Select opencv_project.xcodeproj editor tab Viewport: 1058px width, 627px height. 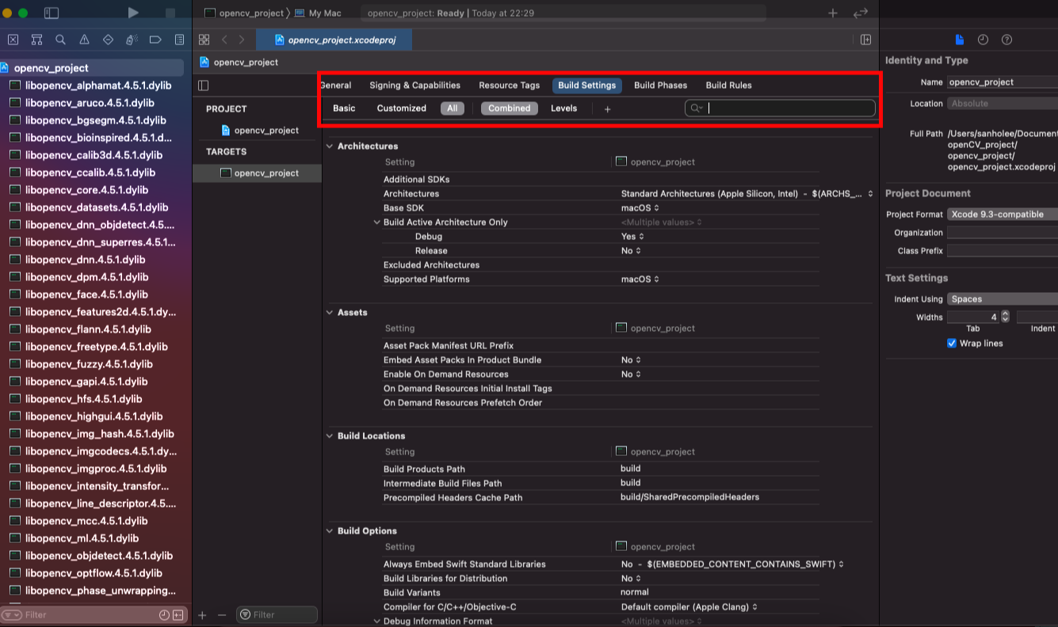pos(334,40)
